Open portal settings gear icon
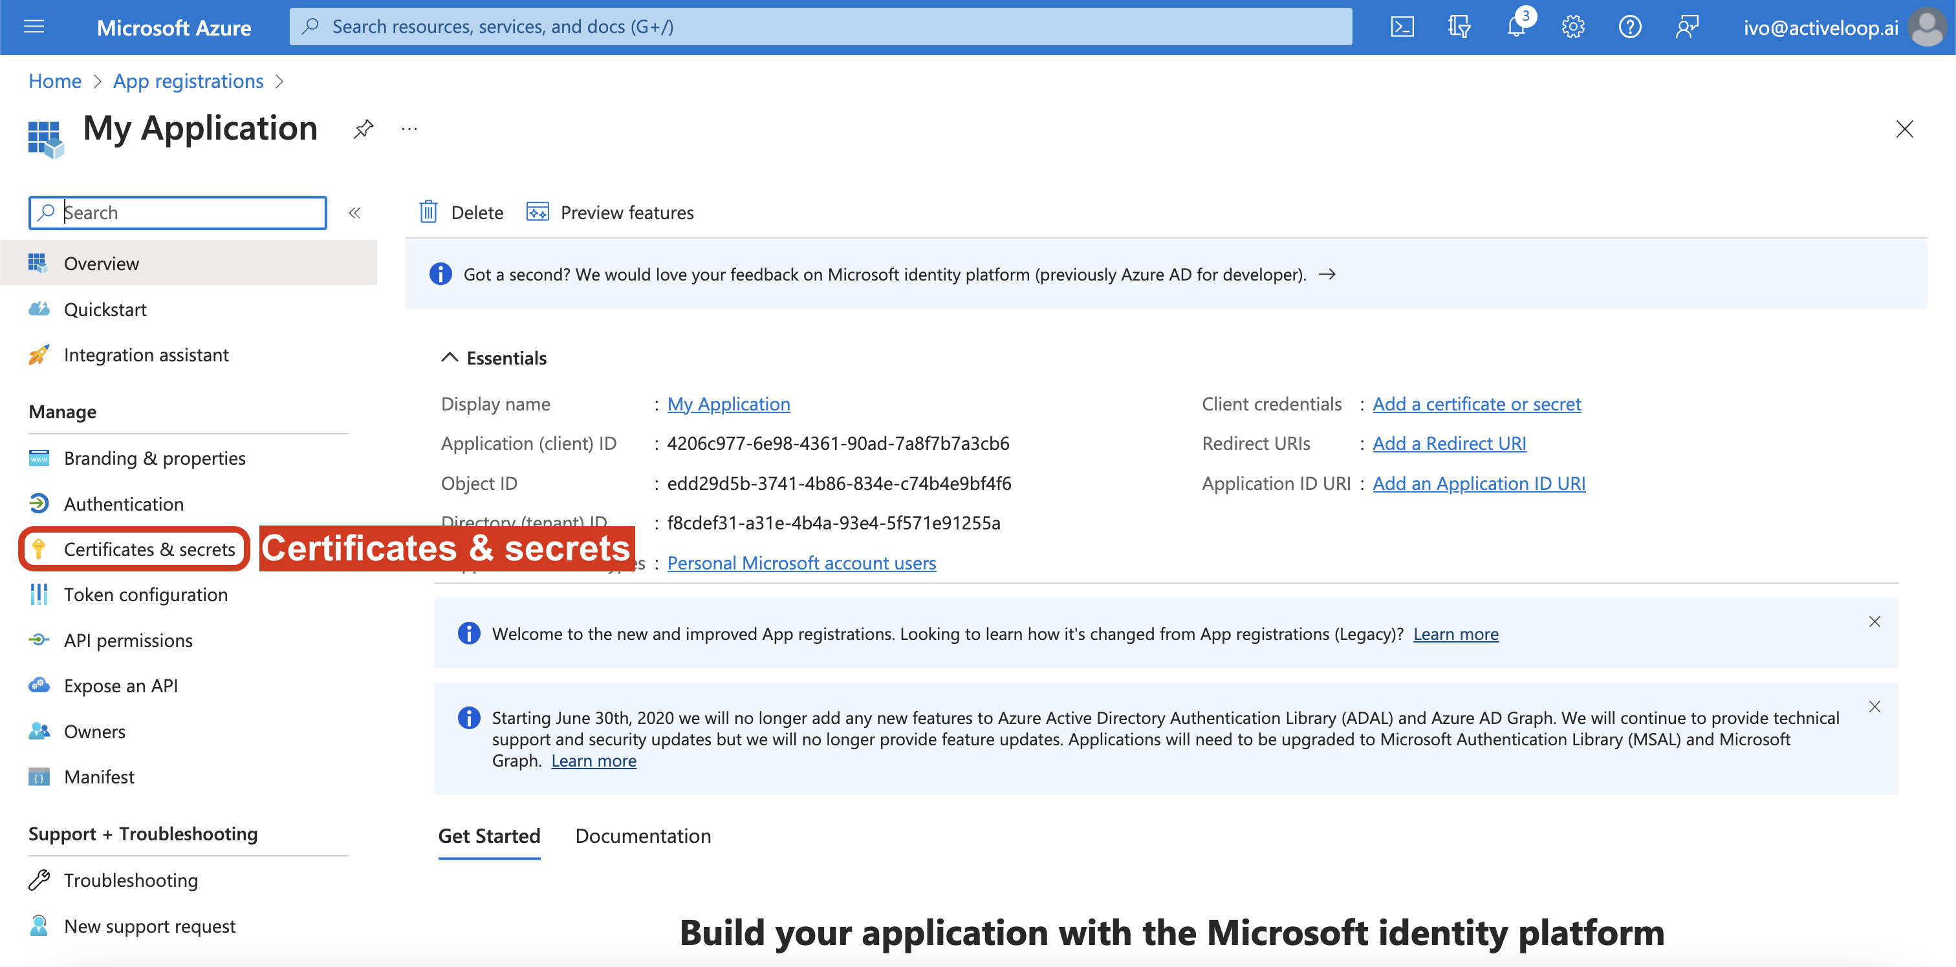 [x=1572, y=27]
